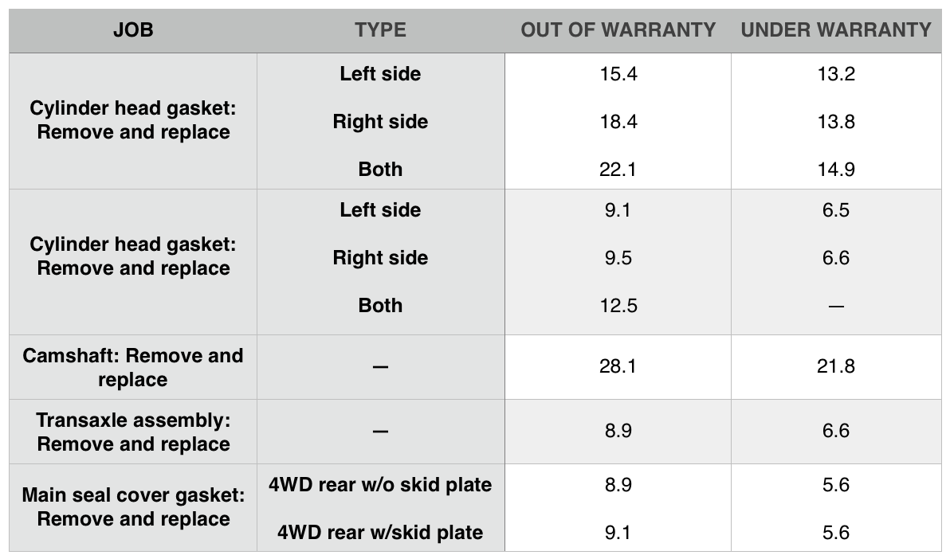Select the 6.5 under warranty cell

835,210
